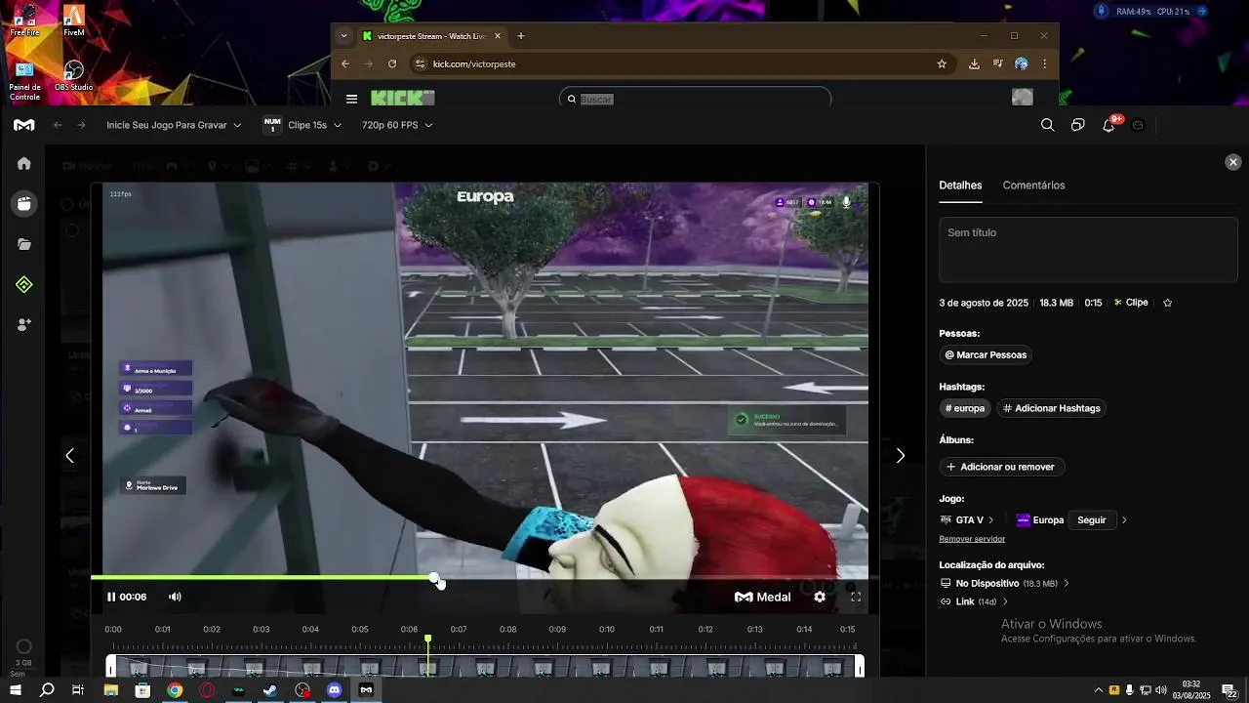Open a new tab in Chrome
The image size is (1249, 703).
[521, 36]
